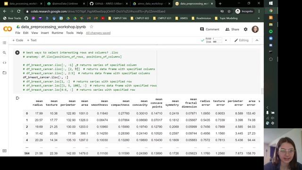The image size is (302, 170).
Task: Open the CMPUT 603 bookmark folder
Action: point(140,18)
